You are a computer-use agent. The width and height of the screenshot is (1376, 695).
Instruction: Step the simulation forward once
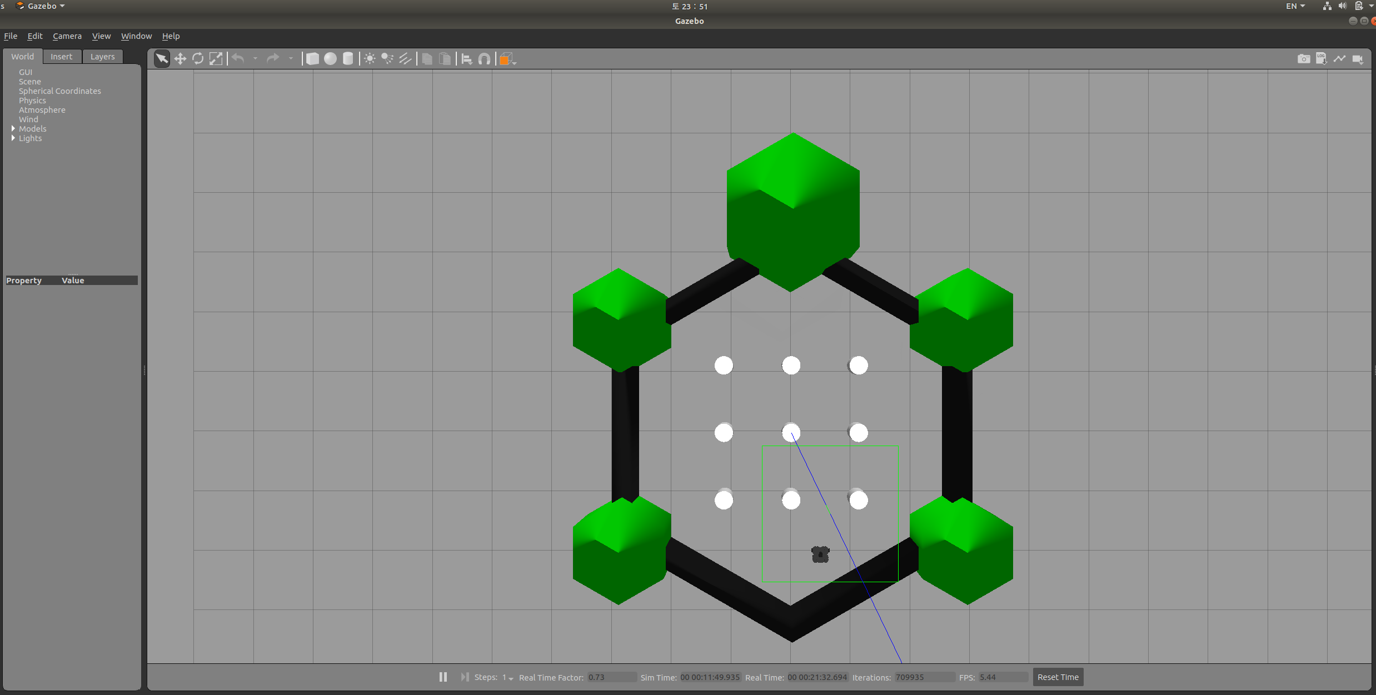click(x=465, y=677)
